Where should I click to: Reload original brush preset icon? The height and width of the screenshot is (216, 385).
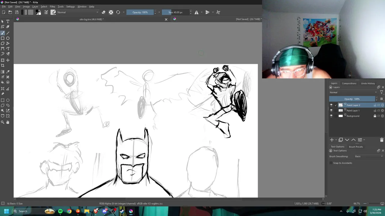[x=118, y=12]
